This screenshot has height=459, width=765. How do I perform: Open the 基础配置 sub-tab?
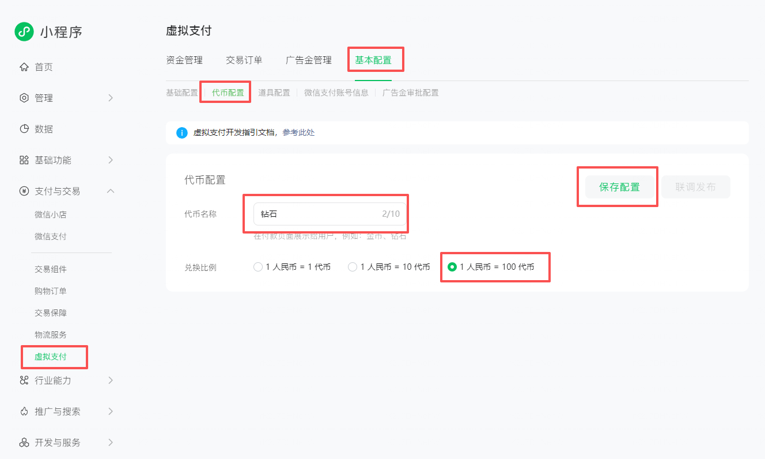pyautogui.click(x=182, y=93)
